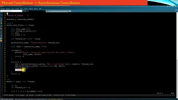
Task: Open the Tools menu
Action: [22, 9]
